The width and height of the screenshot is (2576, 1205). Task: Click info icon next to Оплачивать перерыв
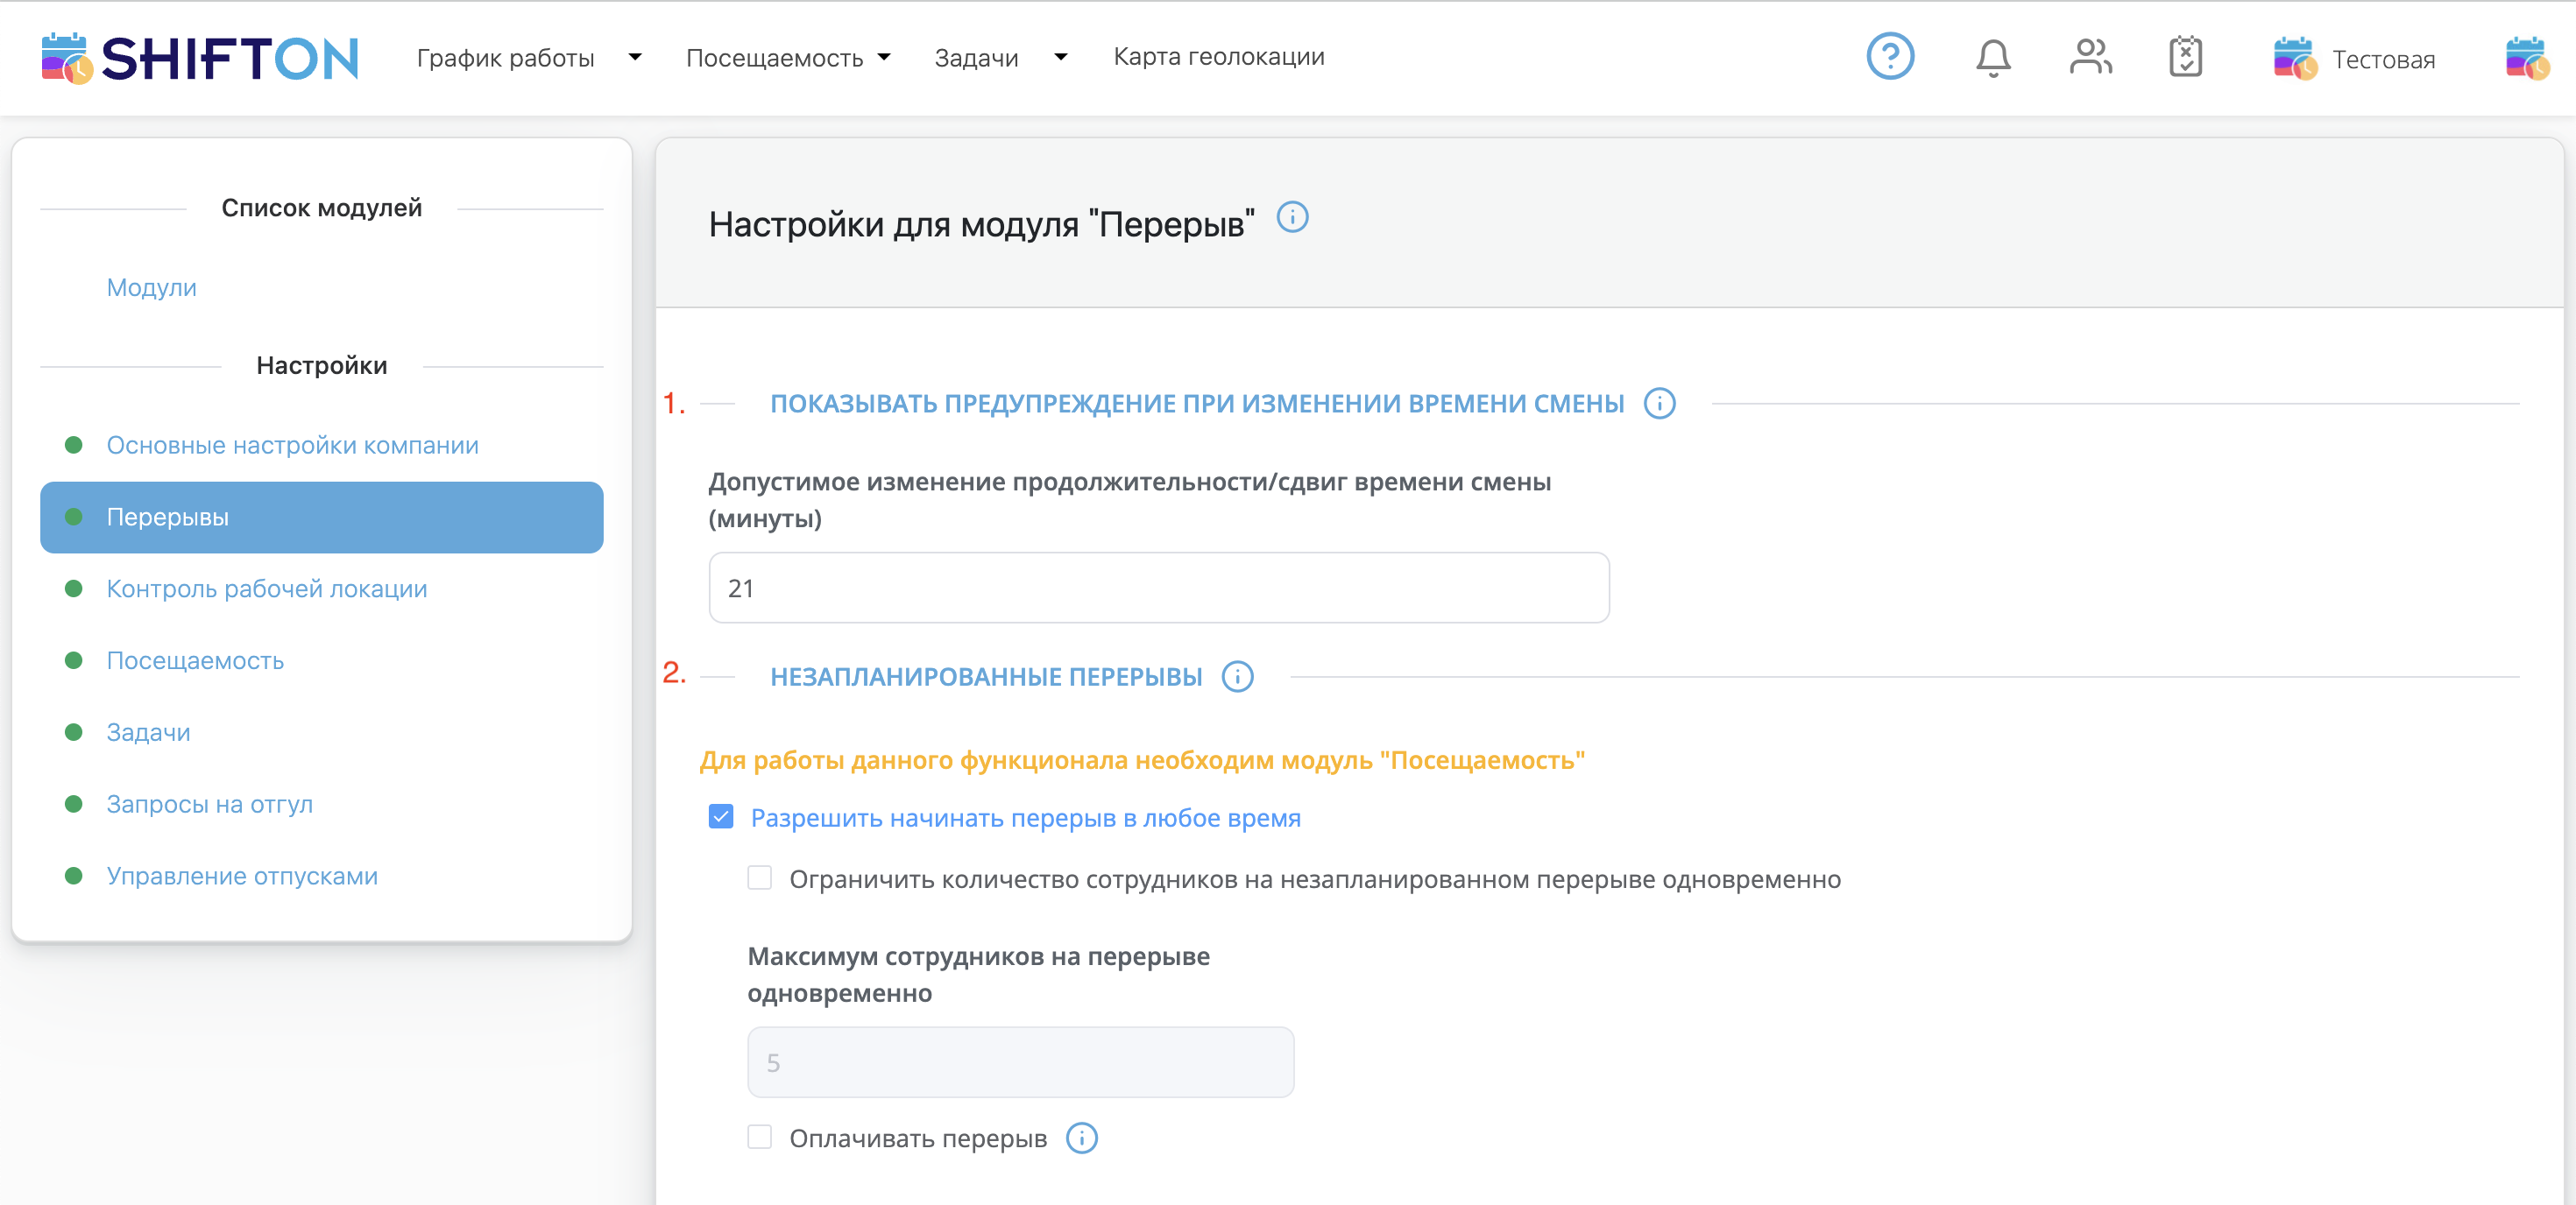[1081, 1138]
